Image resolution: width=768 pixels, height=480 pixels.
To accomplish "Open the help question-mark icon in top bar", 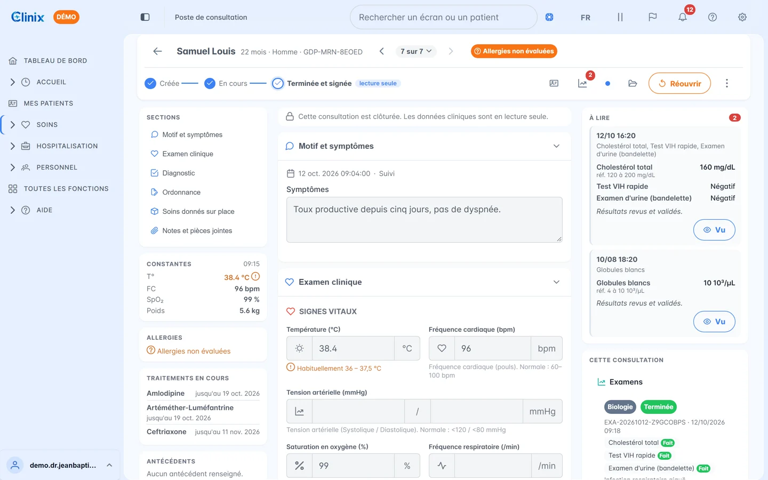I will point(713,17).
